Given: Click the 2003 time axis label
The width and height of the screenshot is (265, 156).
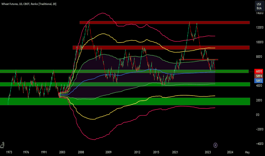Looking at the screenshot, I should pos(62,152).
